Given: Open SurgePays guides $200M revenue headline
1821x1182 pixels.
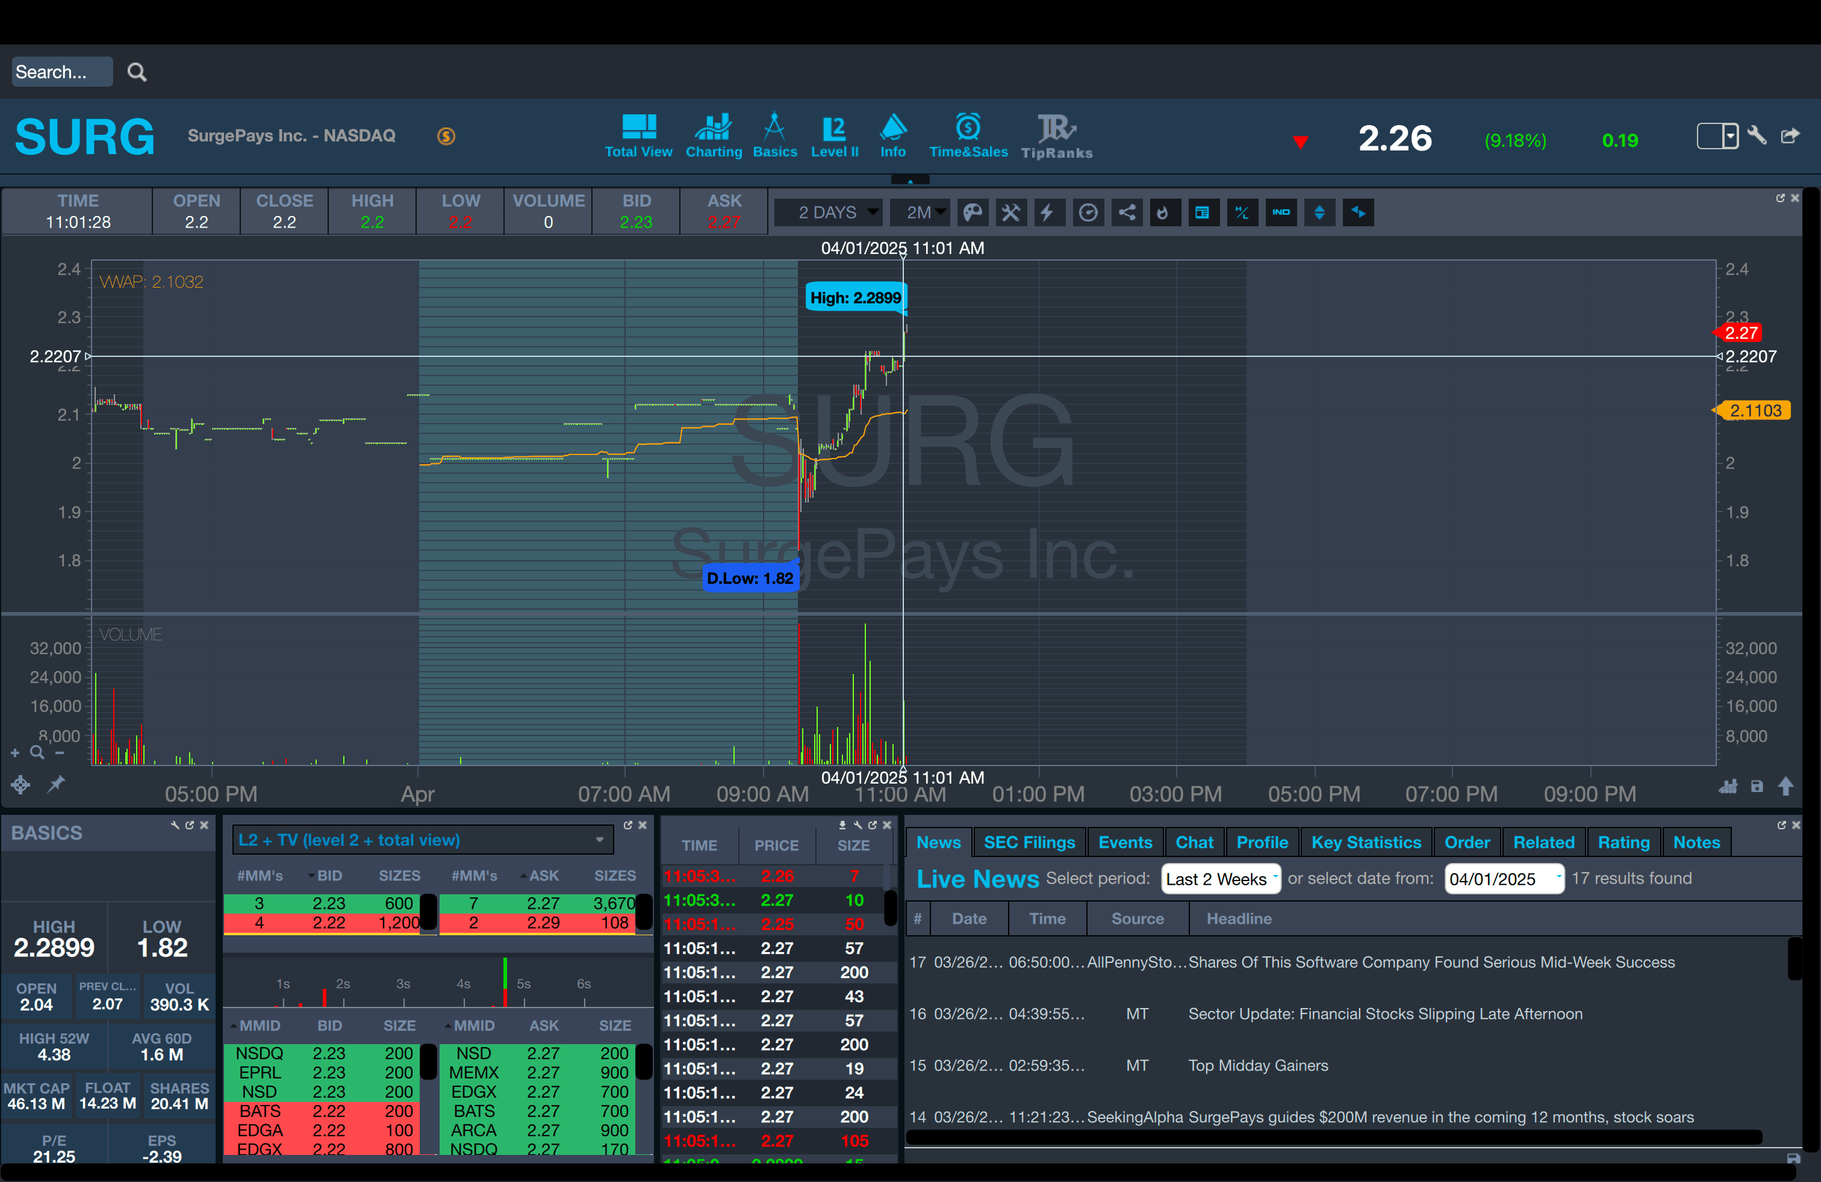Looking at the screenshot, I should click(1441, 1117).
